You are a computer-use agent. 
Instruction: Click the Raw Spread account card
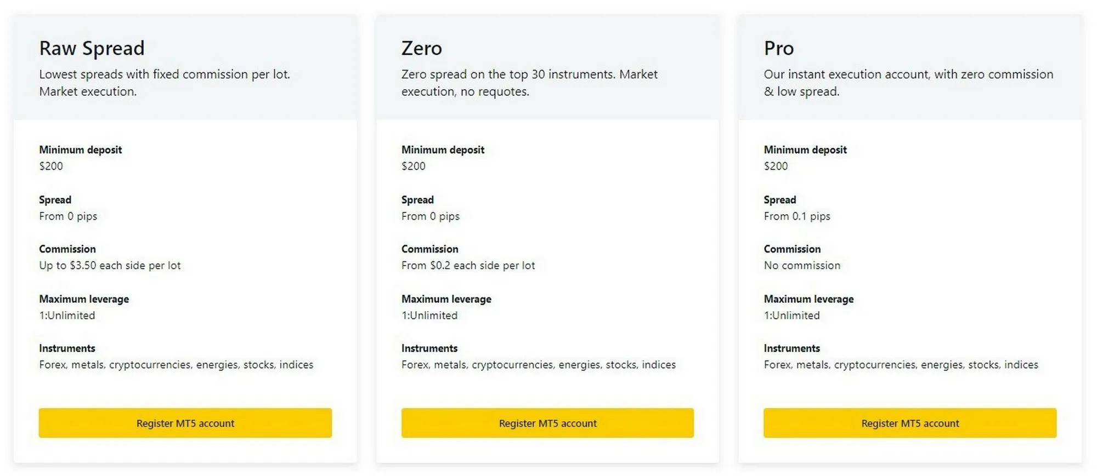[x=185, y=236]
